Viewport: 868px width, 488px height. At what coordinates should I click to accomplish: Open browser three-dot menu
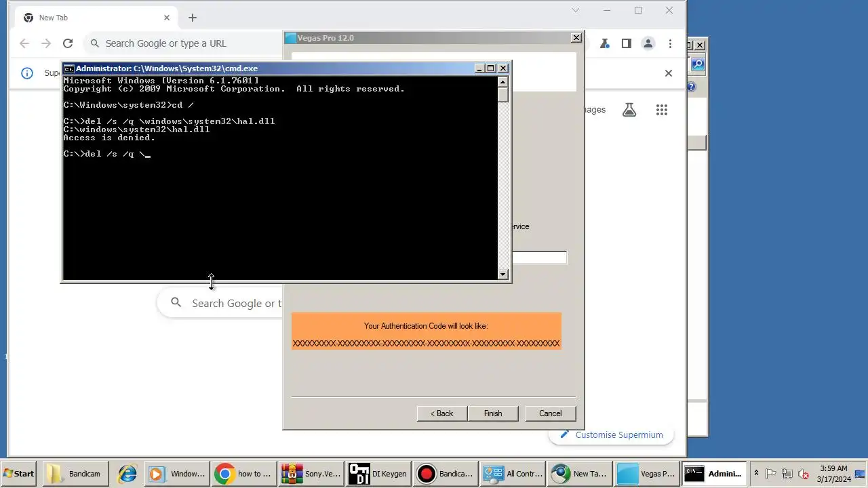click(x=670, y=43)
